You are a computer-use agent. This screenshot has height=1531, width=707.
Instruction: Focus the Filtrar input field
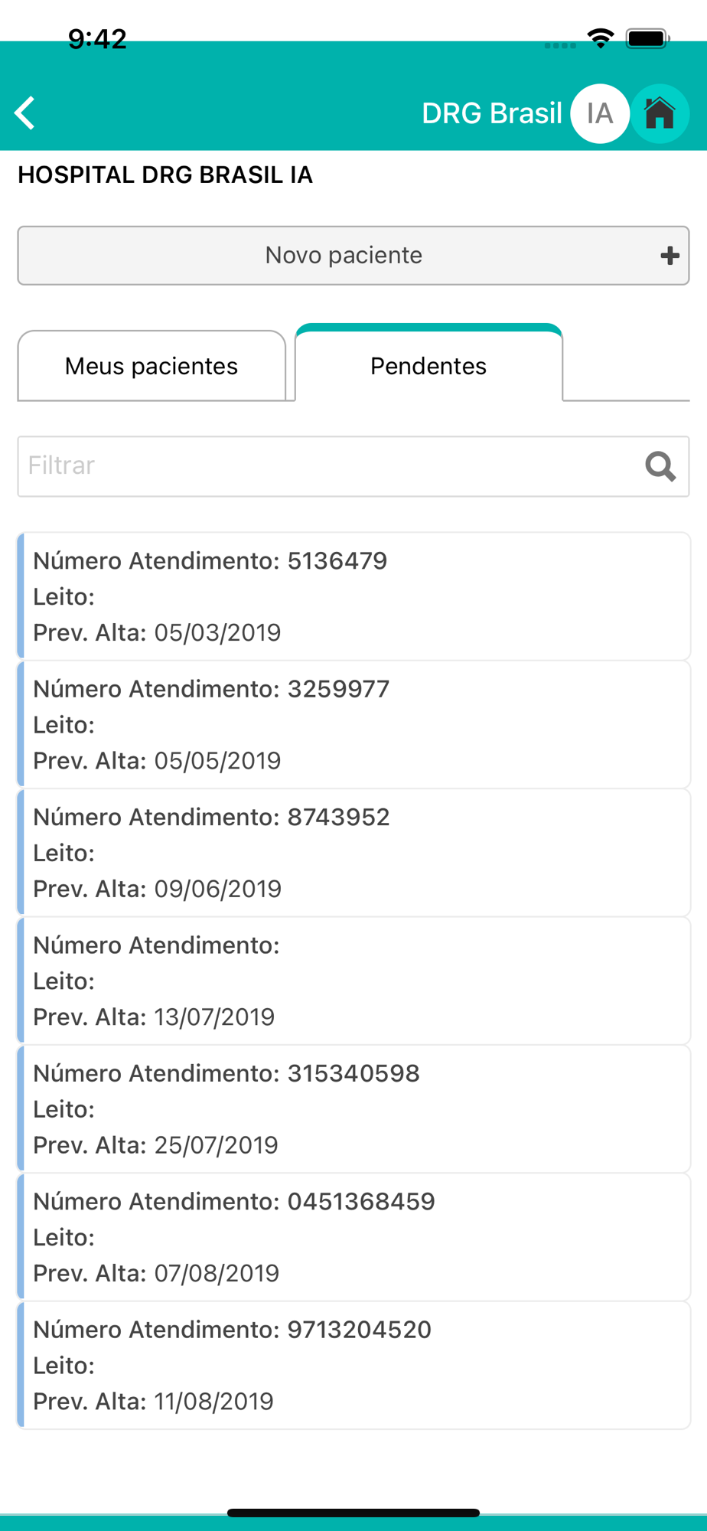329,466
